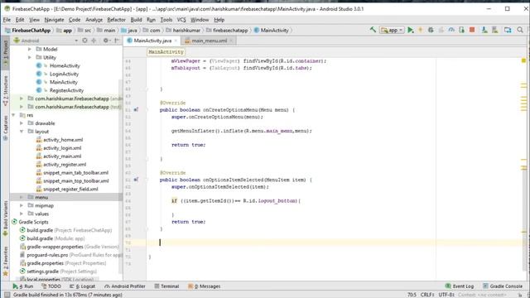Toggle the Run tool window button
This screenshot has width=530, height=298.
pyautogui.click(x=23, y=286)
